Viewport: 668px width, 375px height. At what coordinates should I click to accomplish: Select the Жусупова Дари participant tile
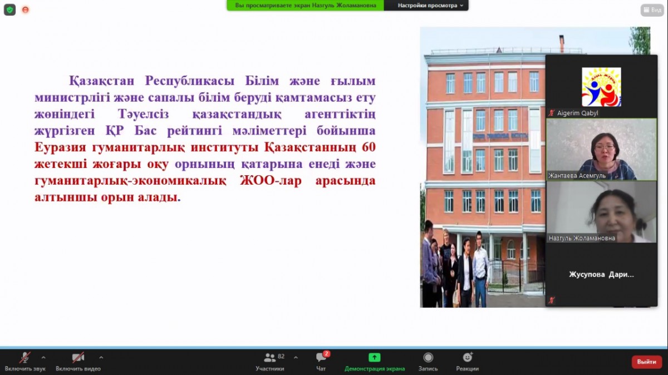click(601, 275)
